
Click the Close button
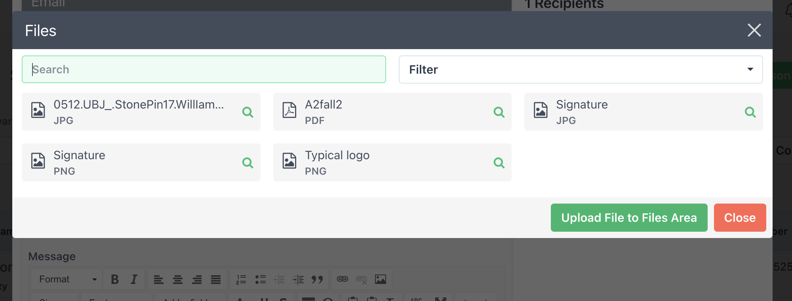(x=740, y=217)
